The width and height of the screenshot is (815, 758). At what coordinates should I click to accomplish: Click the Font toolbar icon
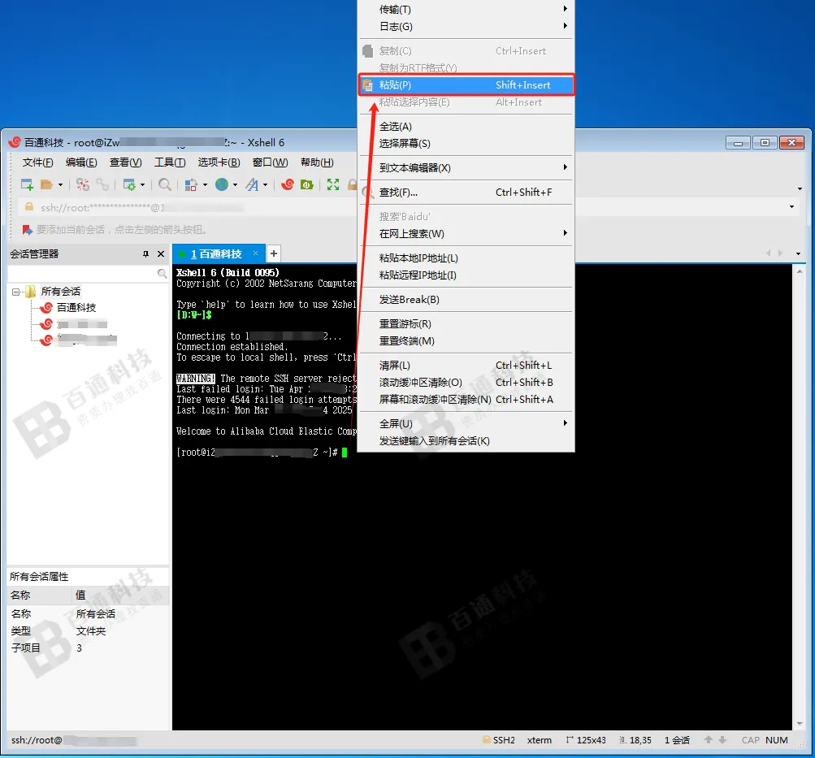[252, 184]
